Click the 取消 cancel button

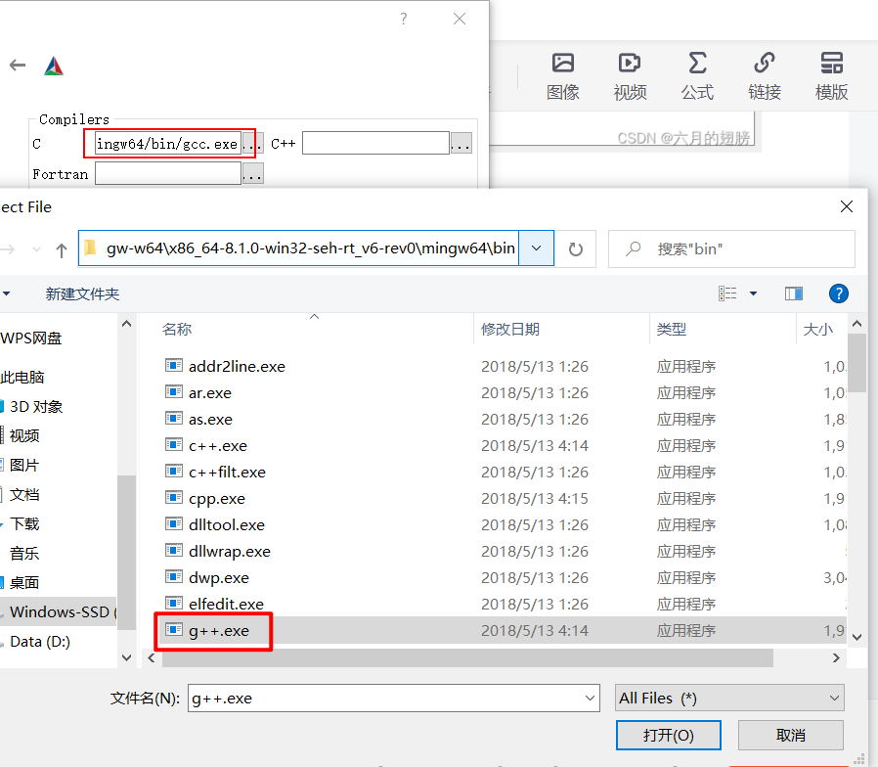790,735
